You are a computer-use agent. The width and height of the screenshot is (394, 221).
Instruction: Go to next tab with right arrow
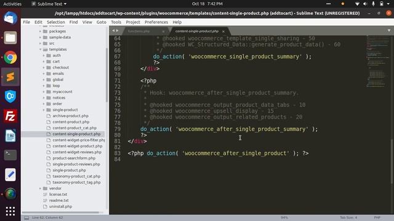pos(117,31)
